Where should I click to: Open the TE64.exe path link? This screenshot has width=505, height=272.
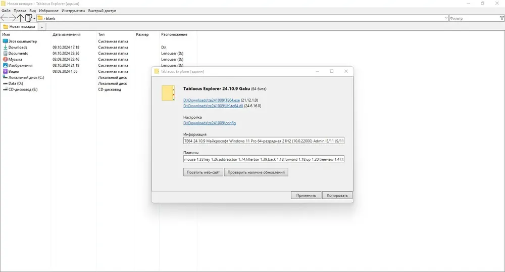point(212,100)
